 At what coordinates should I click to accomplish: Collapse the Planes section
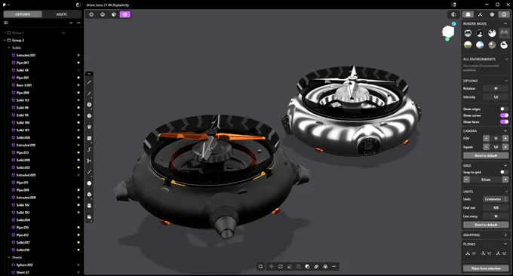[505, 244]
